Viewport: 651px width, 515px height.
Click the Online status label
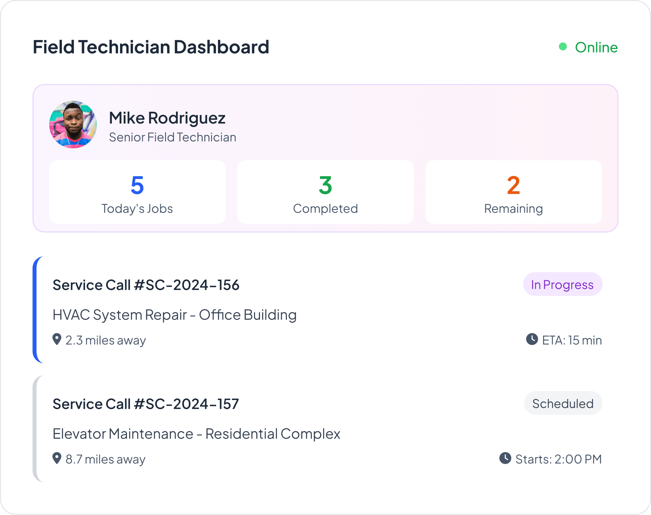(x=596, y=47)
